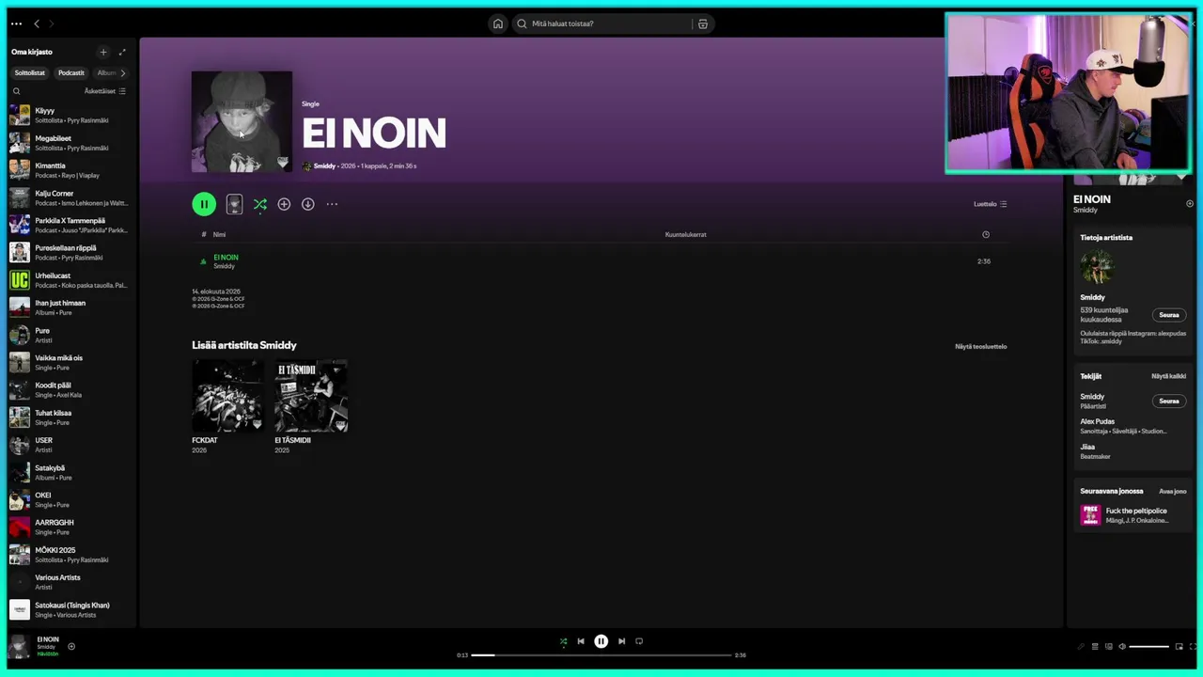Select the EI NOIN track row title

[226, 257]
